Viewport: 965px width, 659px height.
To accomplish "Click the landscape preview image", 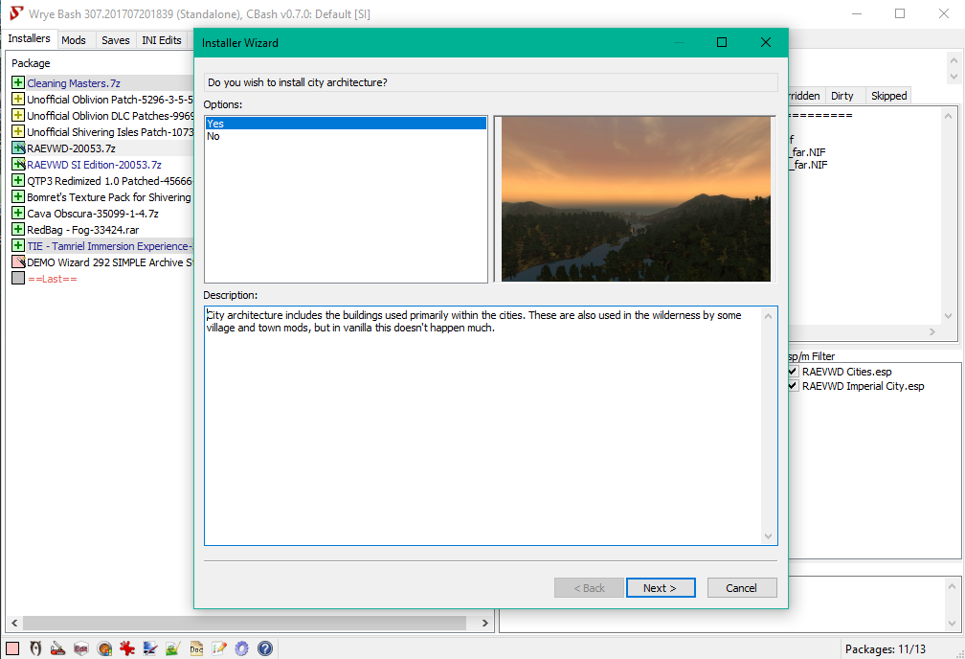I will pyautogui.click(x=636, y=199).
